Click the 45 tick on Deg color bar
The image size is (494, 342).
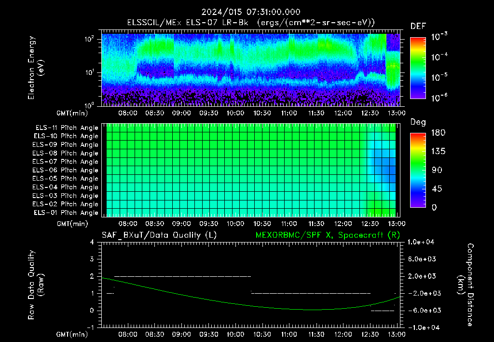[x=437, y=189]
